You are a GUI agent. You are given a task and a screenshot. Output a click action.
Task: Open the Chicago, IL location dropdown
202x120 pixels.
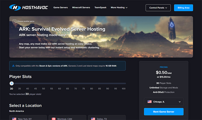click(x=164, y=102)
